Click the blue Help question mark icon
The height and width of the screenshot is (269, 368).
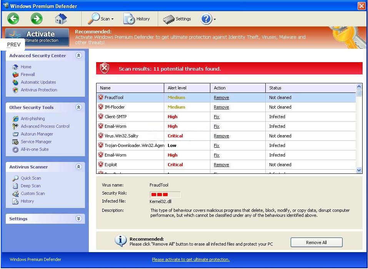pyautogui.click(x=206, y=19)
